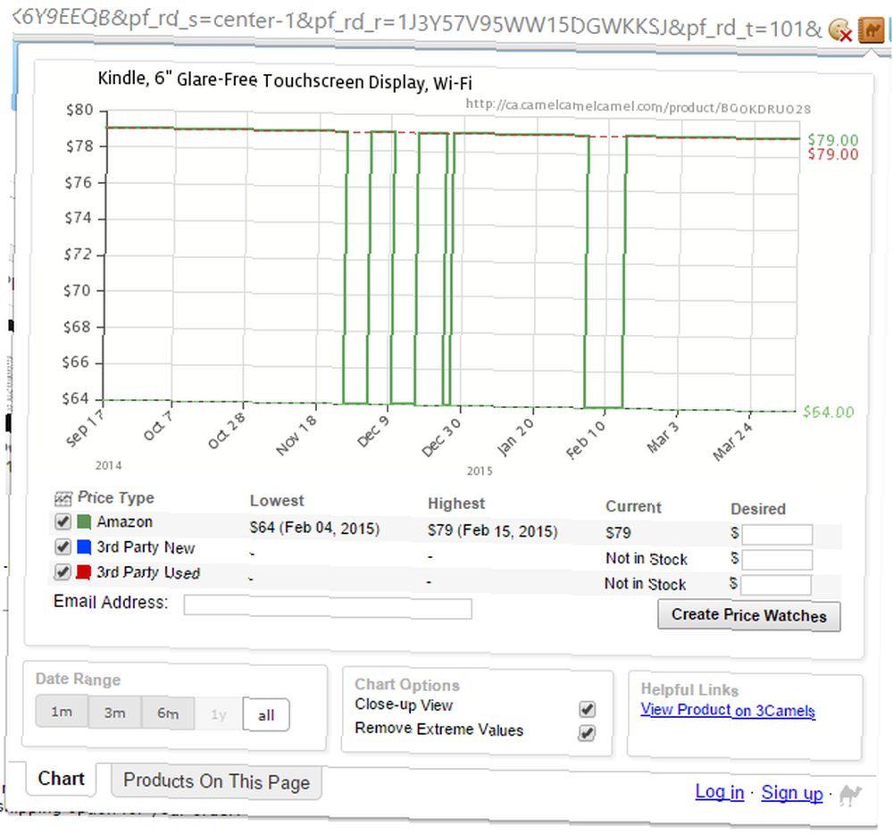The height and width of the screenshot is (834, 893).
Task: Open the Products On This Page tab
Action: (216, 781)
